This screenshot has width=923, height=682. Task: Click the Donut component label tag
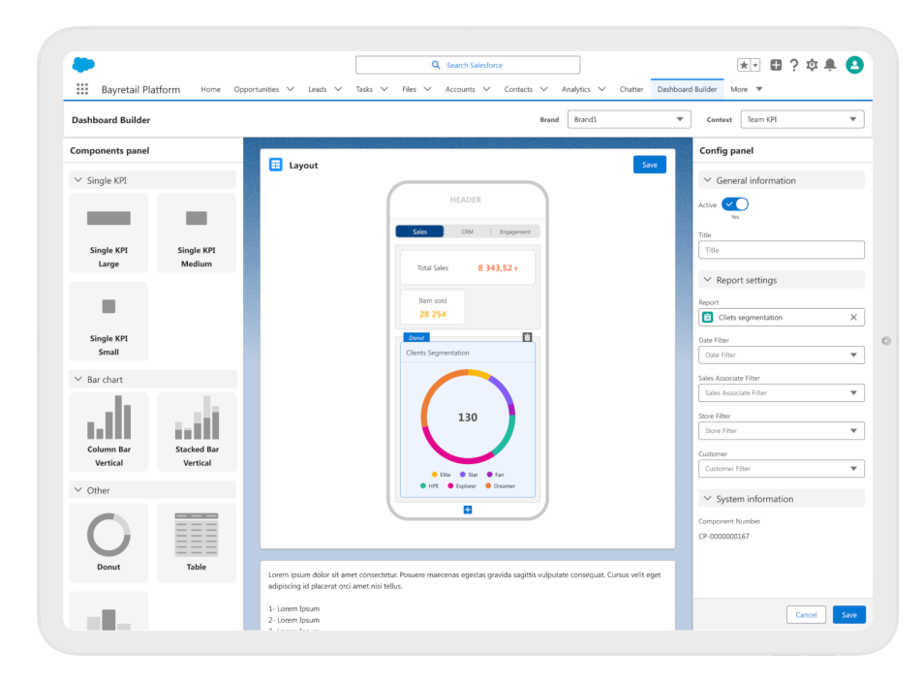[416, 337]
